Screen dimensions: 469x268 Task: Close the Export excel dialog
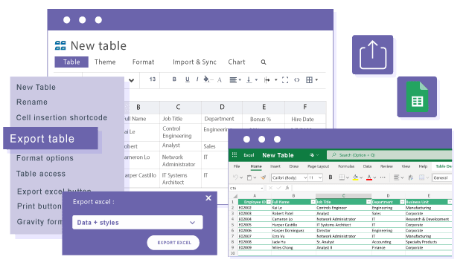tap(208, 198)
